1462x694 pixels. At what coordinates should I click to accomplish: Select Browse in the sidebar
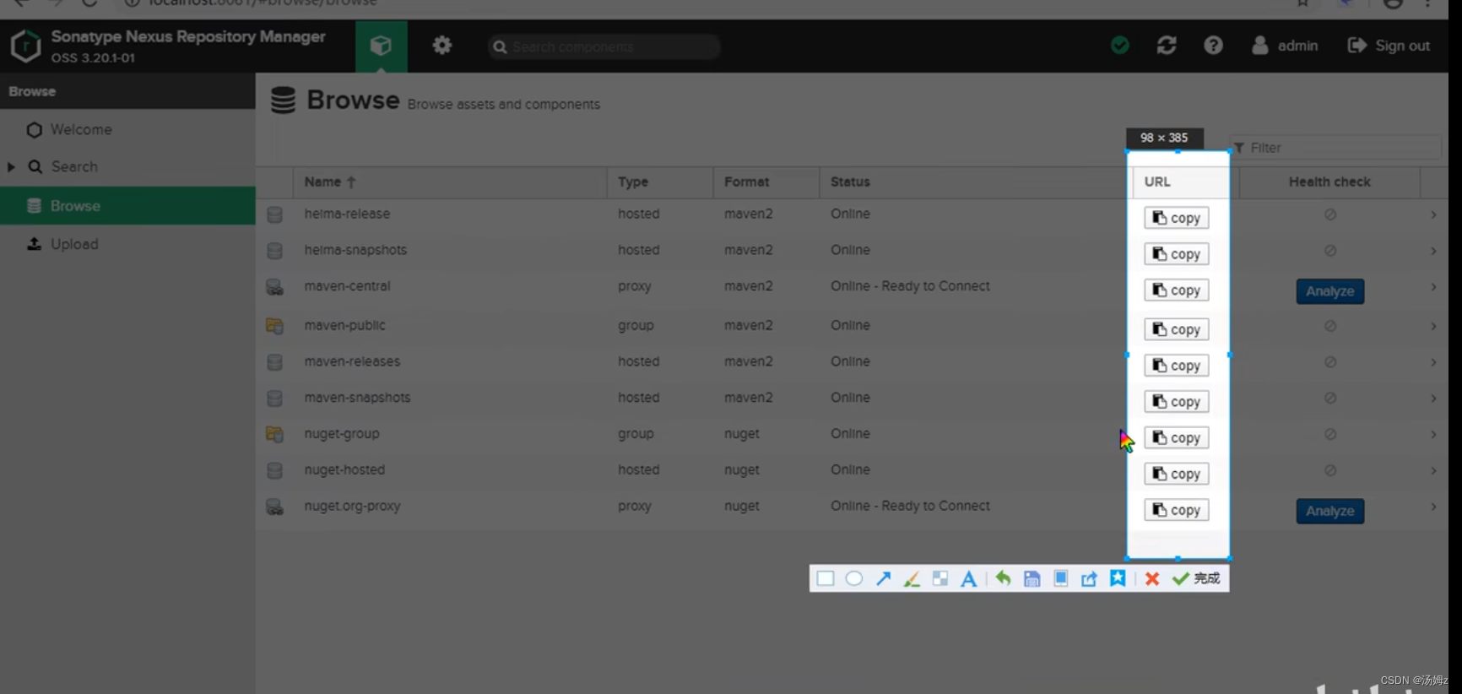point(127,206)
